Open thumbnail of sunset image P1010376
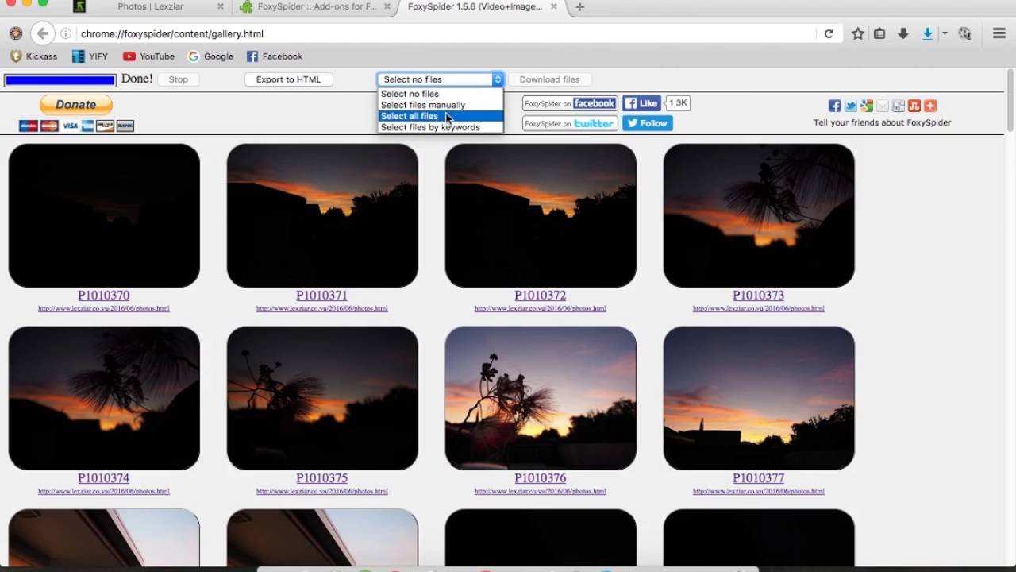The height and width of the screenshot is (572, 1016). tap(541, 398)
